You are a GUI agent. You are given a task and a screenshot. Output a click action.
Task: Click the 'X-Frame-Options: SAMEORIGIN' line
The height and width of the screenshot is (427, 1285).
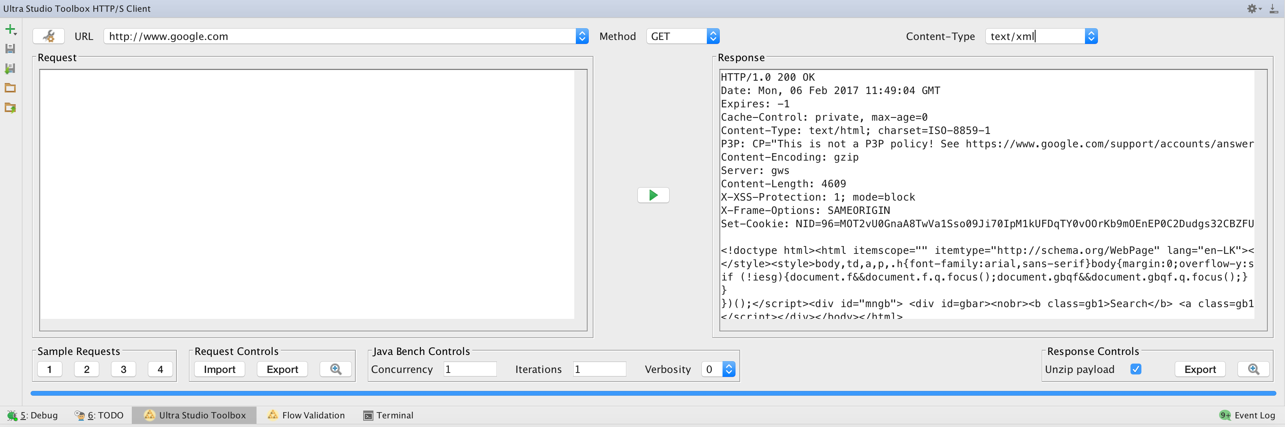[x=805, y=210]
